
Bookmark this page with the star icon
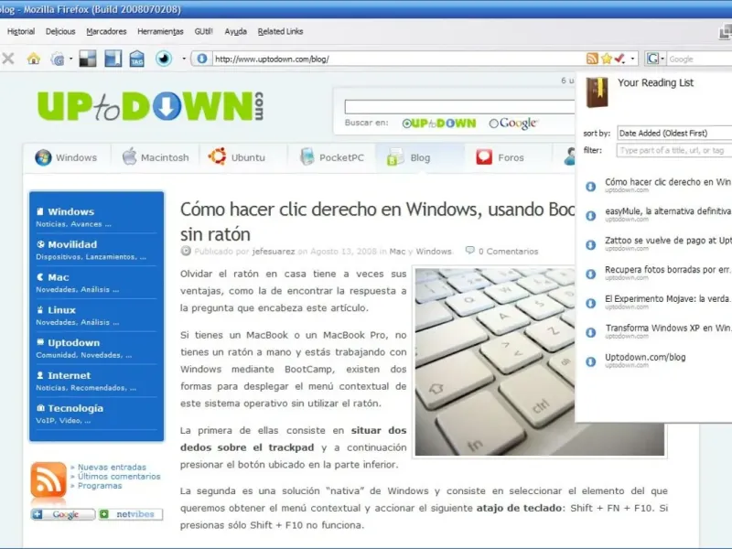[607, 59]
